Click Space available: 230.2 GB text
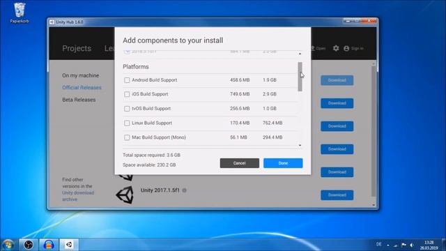The image size is (446, 251). (x=149, y=165)
